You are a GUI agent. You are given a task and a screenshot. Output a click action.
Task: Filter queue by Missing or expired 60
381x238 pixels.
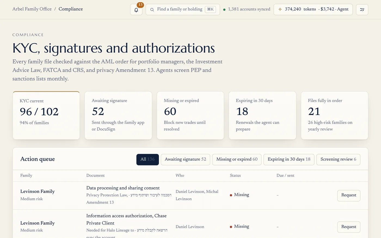point(237,159)
